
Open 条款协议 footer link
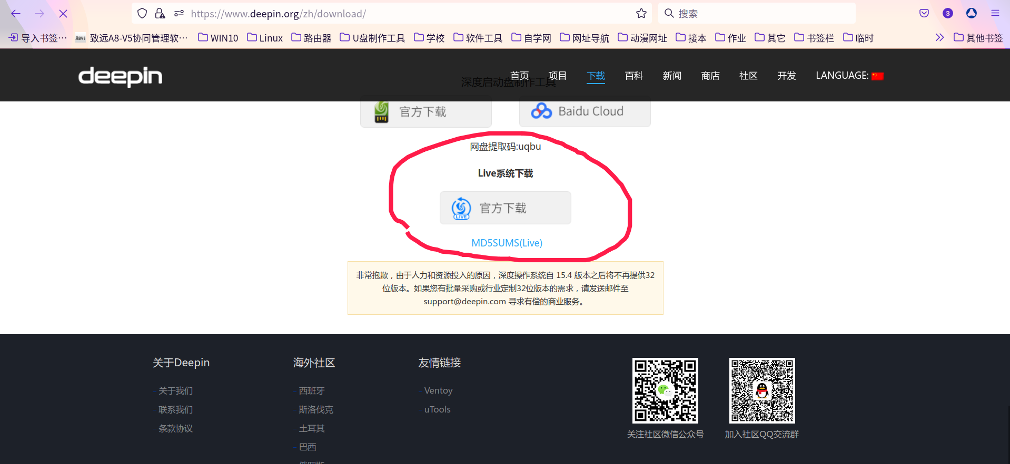coord(175,429)
